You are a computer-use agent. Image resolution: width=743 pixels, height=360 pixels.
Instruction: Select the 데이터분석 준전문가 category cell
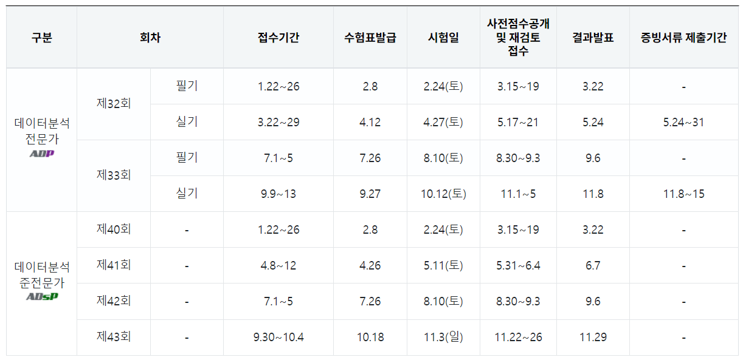[42, 284]
